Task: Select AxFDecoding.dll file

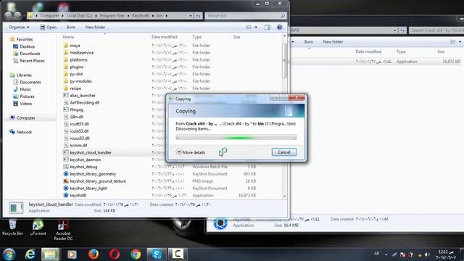Action: [84, 103]
